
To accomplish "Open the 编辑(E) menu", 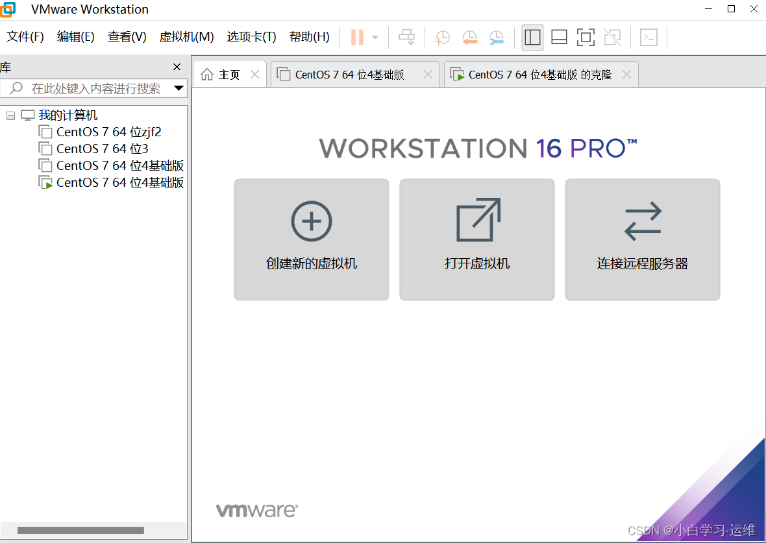I will 76,36.
